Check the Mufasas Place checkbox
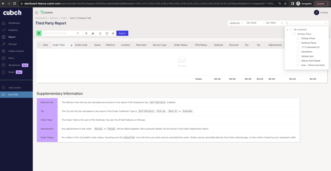Image resolution: width=331 pixels, height=171 pixels. [298, 43]
